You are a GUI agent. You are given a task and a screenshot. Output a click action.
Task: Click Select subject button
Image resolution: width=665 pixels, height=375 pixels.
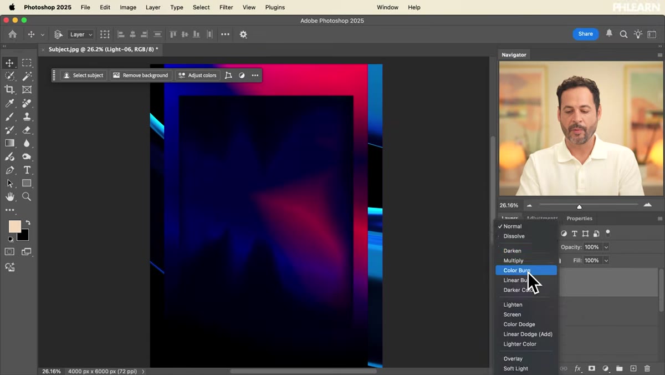point(83,75)
